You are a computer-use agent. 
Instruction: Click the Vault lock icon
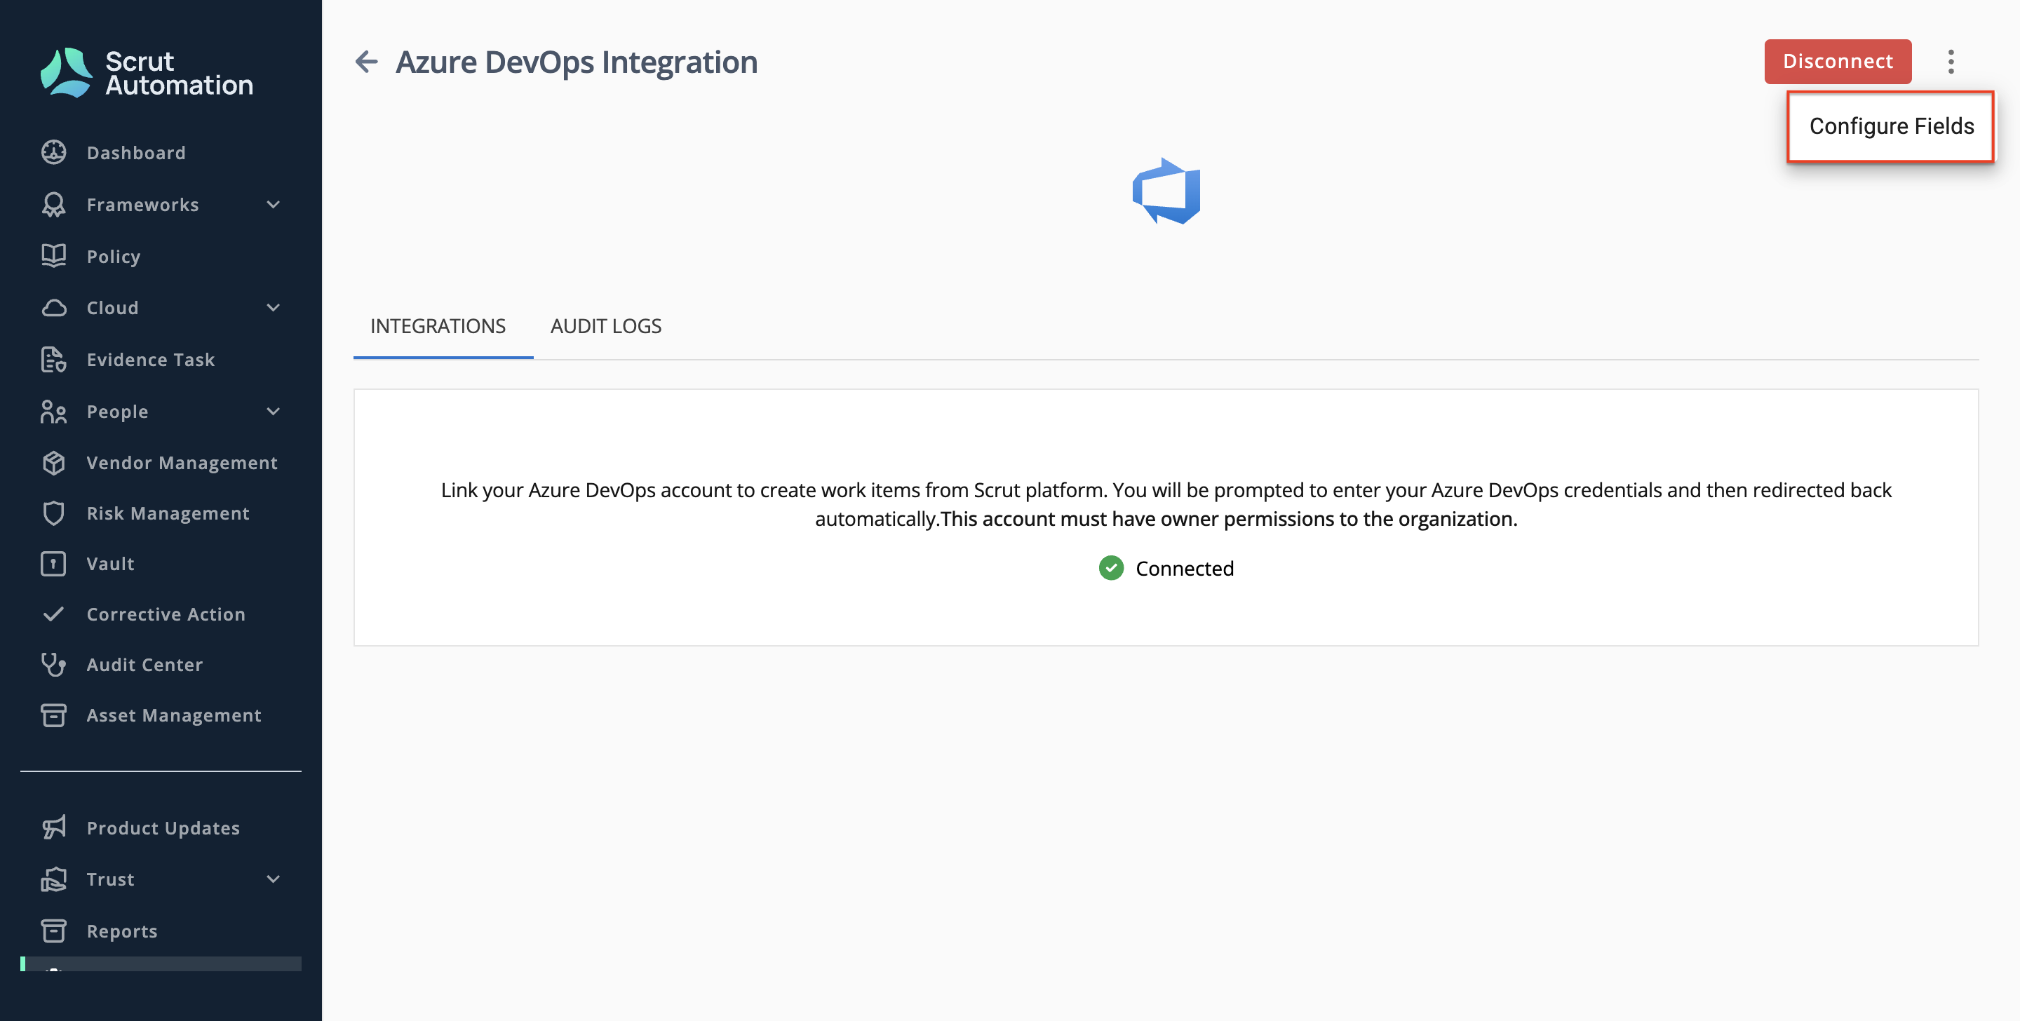pyautogui.click(x=53, y=563)
